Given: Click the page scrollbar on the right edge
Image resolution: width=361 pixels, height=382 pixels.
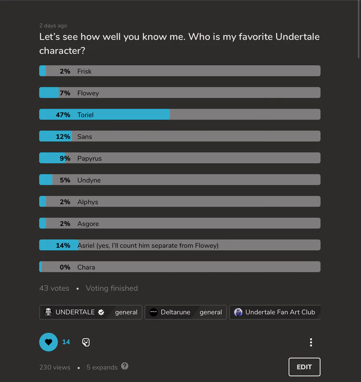Looking at the screenshot, I should [x=359, y=29].
